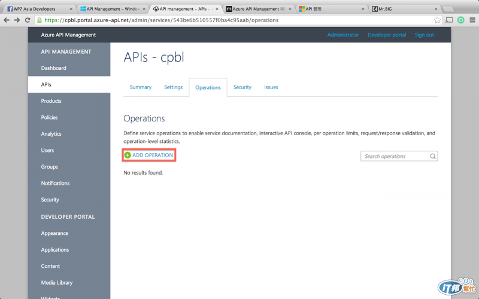Image resolution: width=479 pixels, height=299 pixels.
Task: Open sidebar Security menu item
Action: tap(69, 200)
